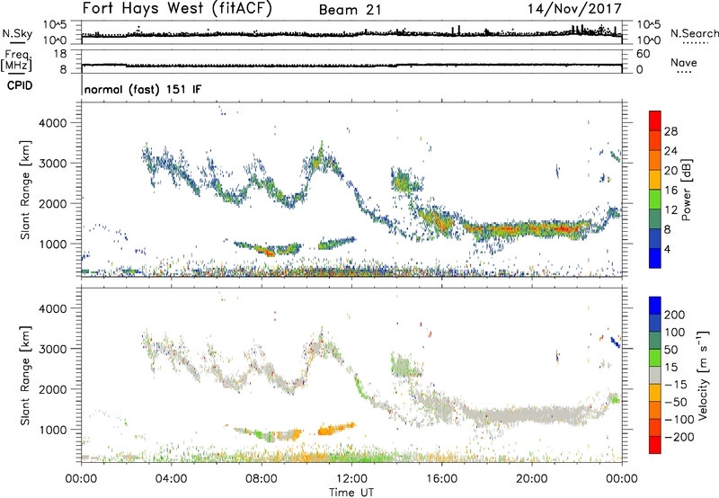The width and height of the screenshot is (719, 498).
Task: Click the '08:00' time axis tick label
Action: click(x=262, y=479)
